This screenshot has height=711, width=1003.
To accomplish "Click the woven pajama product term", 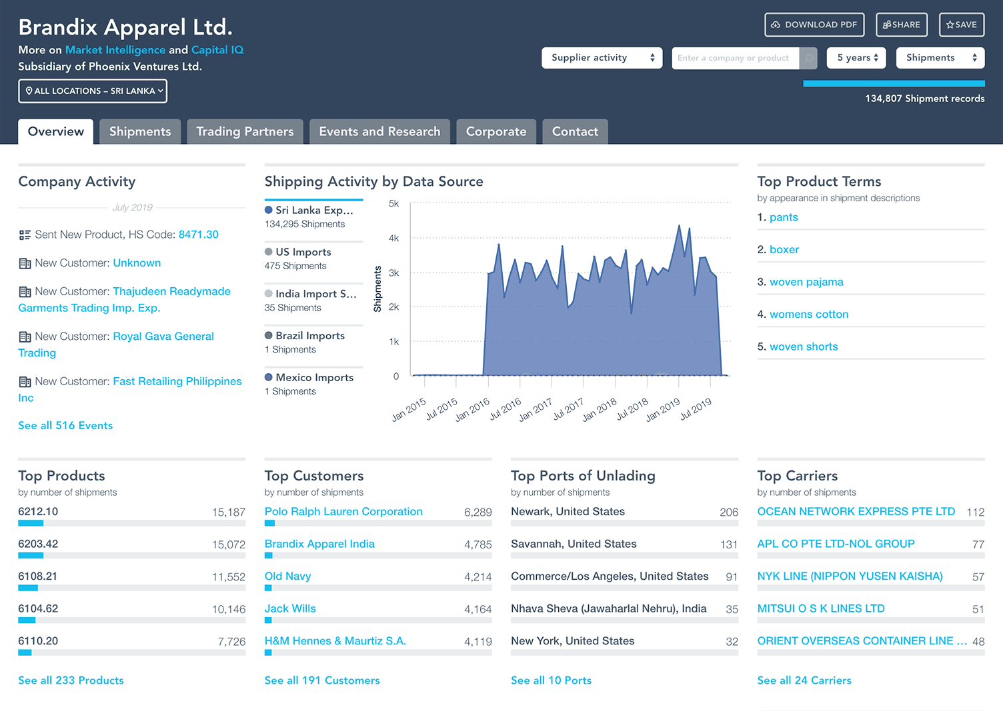I will click(x=806, y=282).
